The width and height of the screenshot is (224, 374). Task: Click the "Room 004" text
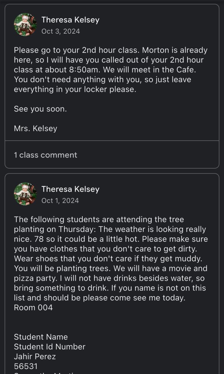33,308
